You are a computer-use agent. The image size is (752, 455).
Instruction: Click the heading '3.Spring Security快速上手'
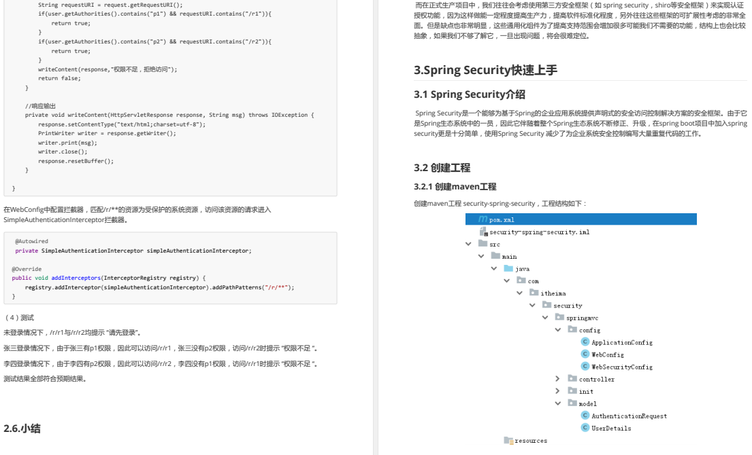click(x=485, y=70)
